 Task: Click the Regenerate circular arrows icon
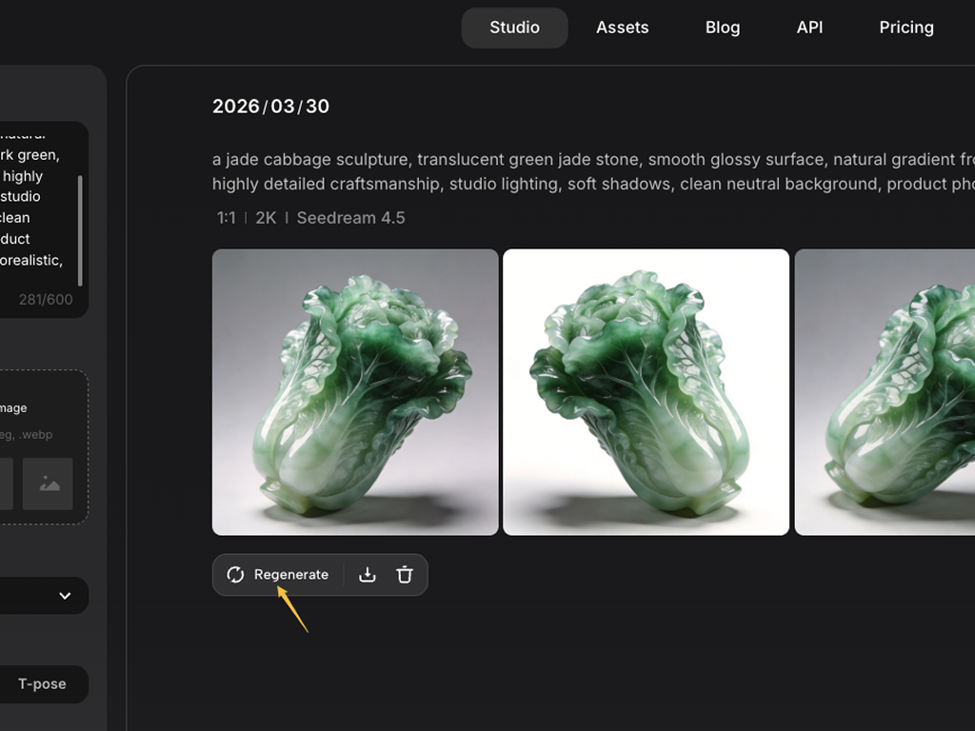(x=235, y=575)
